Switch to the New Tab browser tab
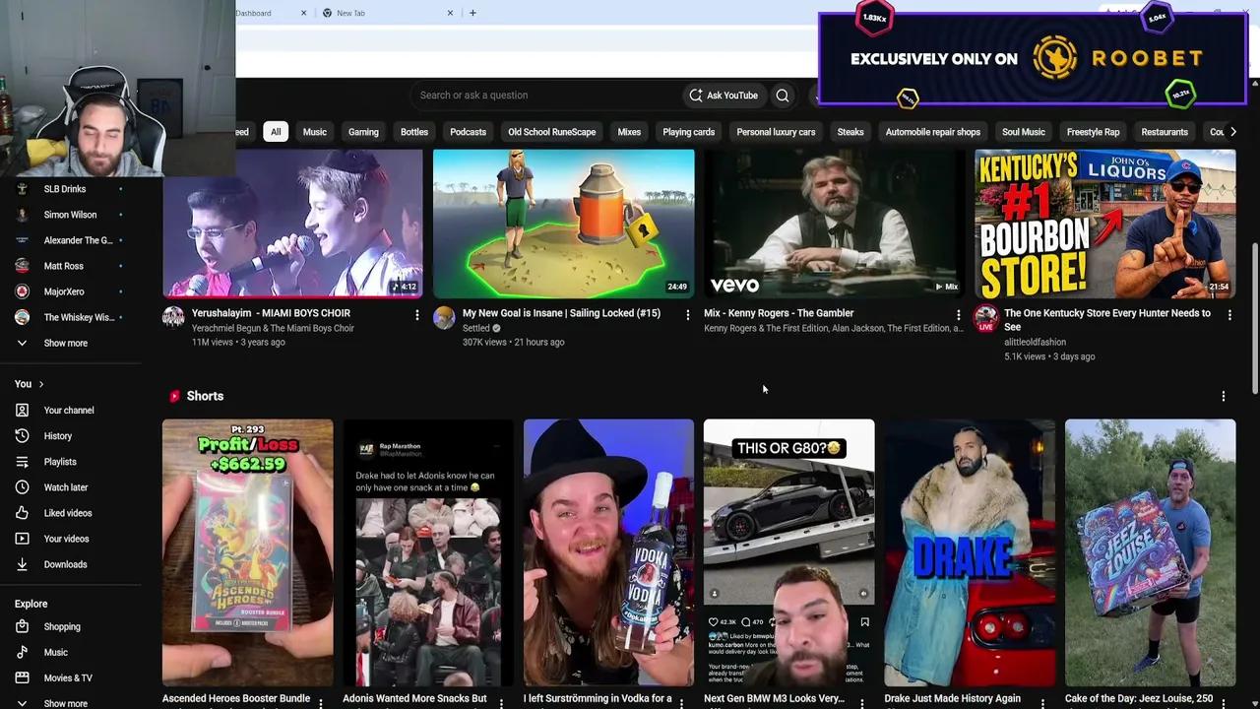1260x709 pixels. [387, 13]
